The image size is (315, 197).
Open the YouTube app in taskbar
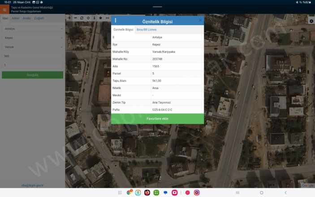[x=175, y=193]
